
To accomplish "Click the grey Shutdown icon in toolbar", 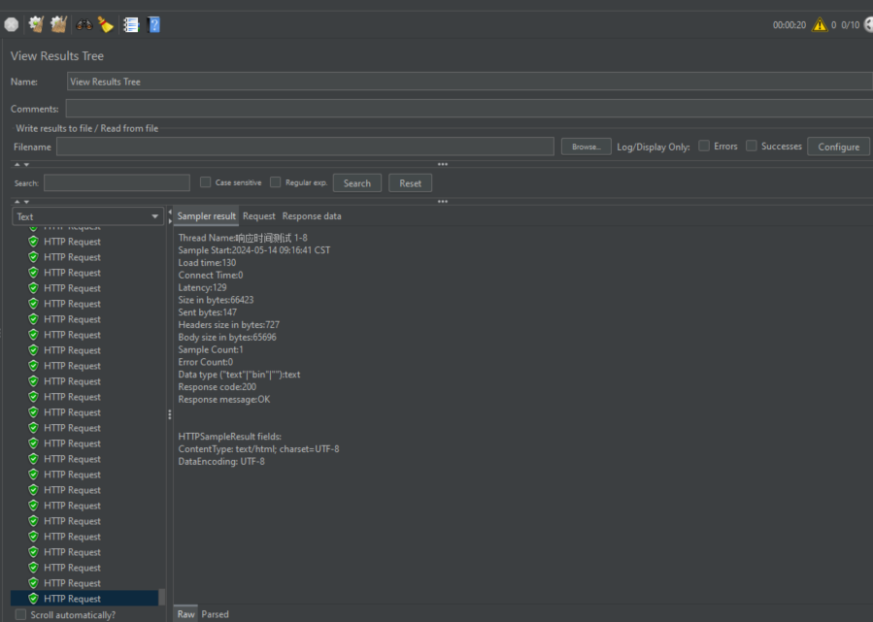I will pyautogui.click(x=12, y=24).
